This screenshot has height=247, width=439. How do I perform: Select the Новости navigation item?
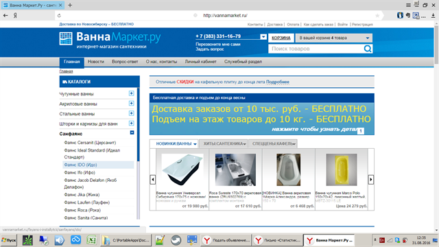click(96, 62)
